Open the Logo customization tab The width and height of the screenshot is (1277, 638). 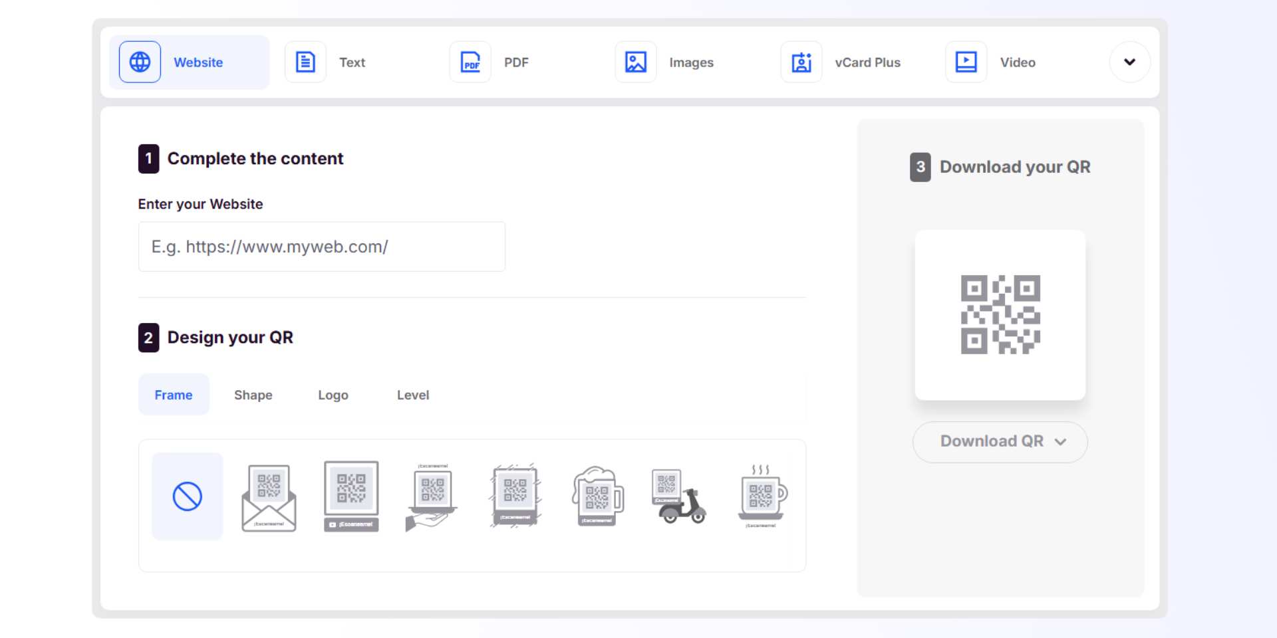[x=333, y=394]
